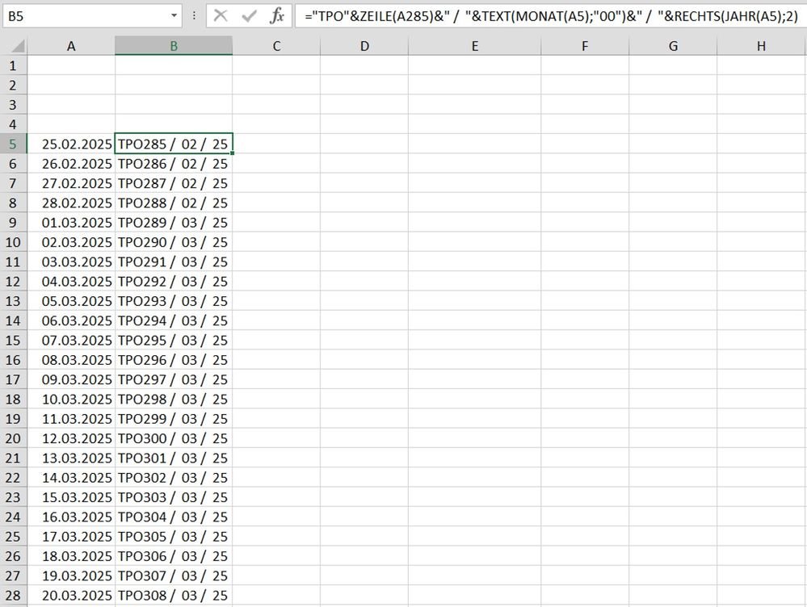807x607 pixels.
Task: Select cell TPO285 / 02 / 25
Action: tap(174, 144)
